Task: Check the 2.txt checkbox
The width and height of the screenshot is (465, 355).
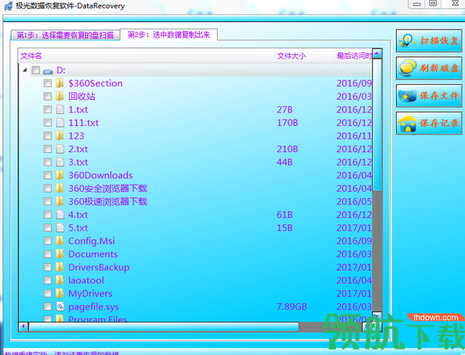Action: point(48,149)
